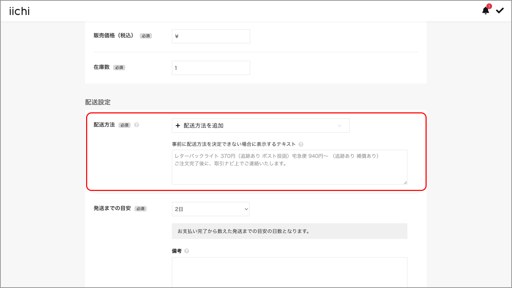The image size is (512, 288).
Task: Click inside the 備考 remarks text area
Action: coord(290,272)
